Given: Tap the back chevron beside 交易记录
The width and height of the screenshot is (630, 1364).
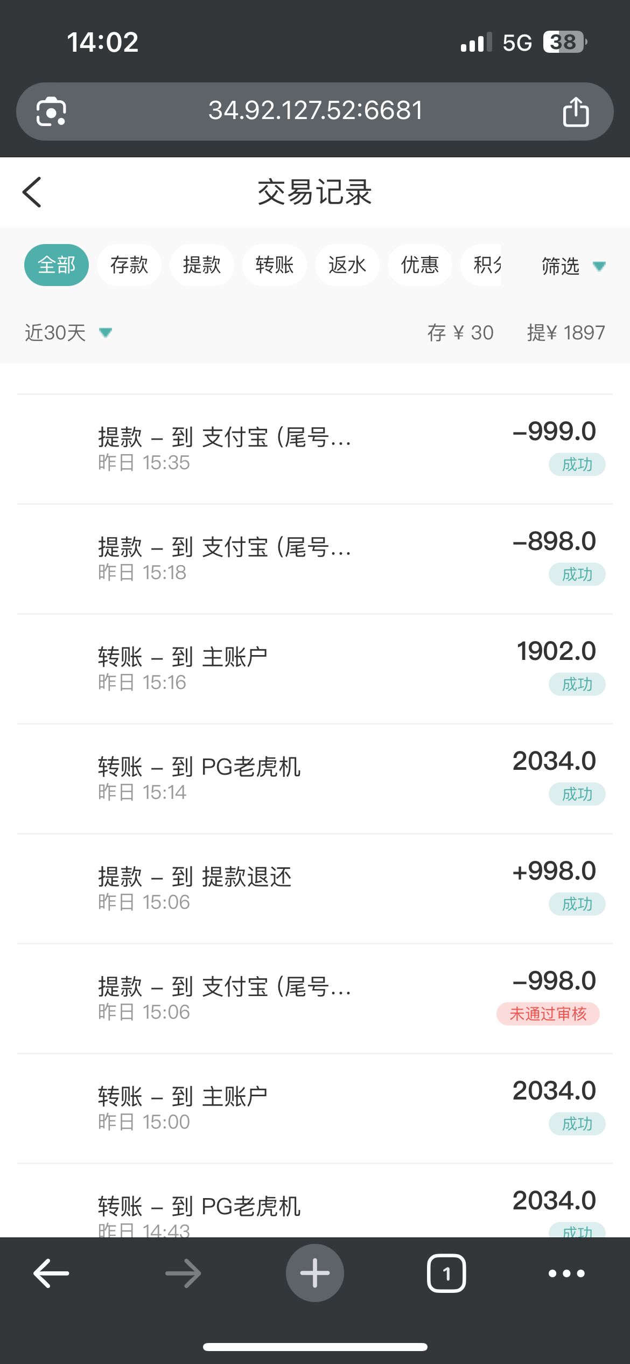Looking at the screenshot, I should pos(32,192).
